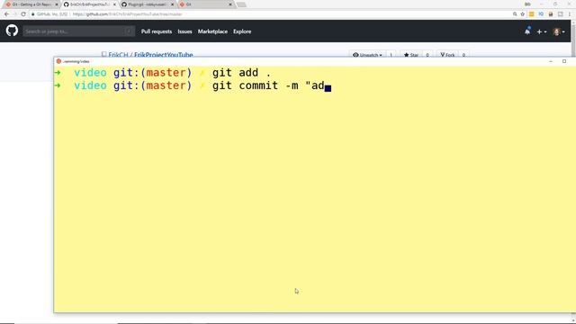The image size is (576, 324).
Task: Click the github.com URL in the address bar
Action: click(x=128, y=14)
